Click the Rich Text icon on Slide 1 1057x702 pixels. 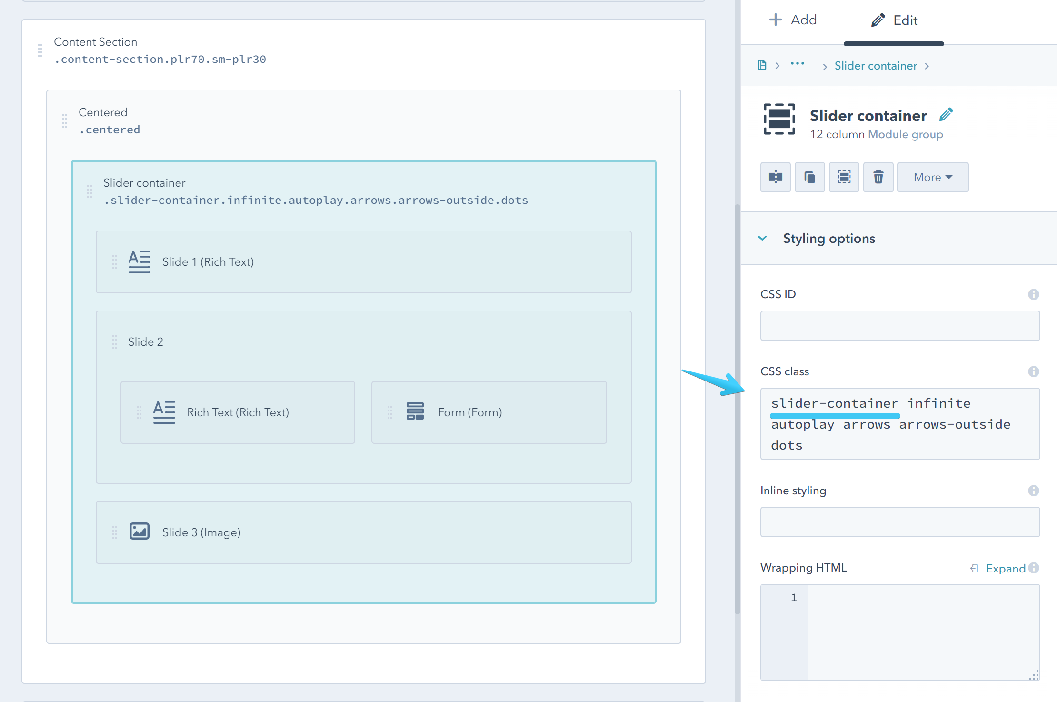click(139, 261)
